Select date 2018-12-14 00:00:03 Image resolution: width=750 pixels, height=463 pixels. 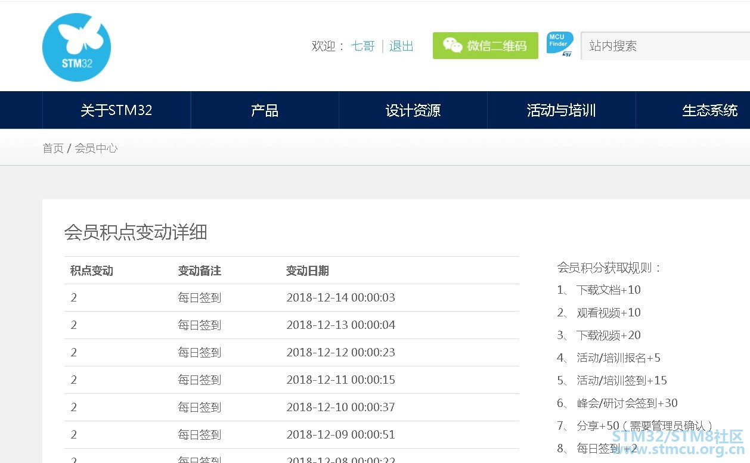point(341,298)
